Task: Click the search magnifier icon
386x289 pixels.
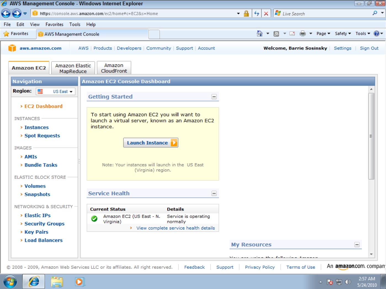Action: pos(375,13)
